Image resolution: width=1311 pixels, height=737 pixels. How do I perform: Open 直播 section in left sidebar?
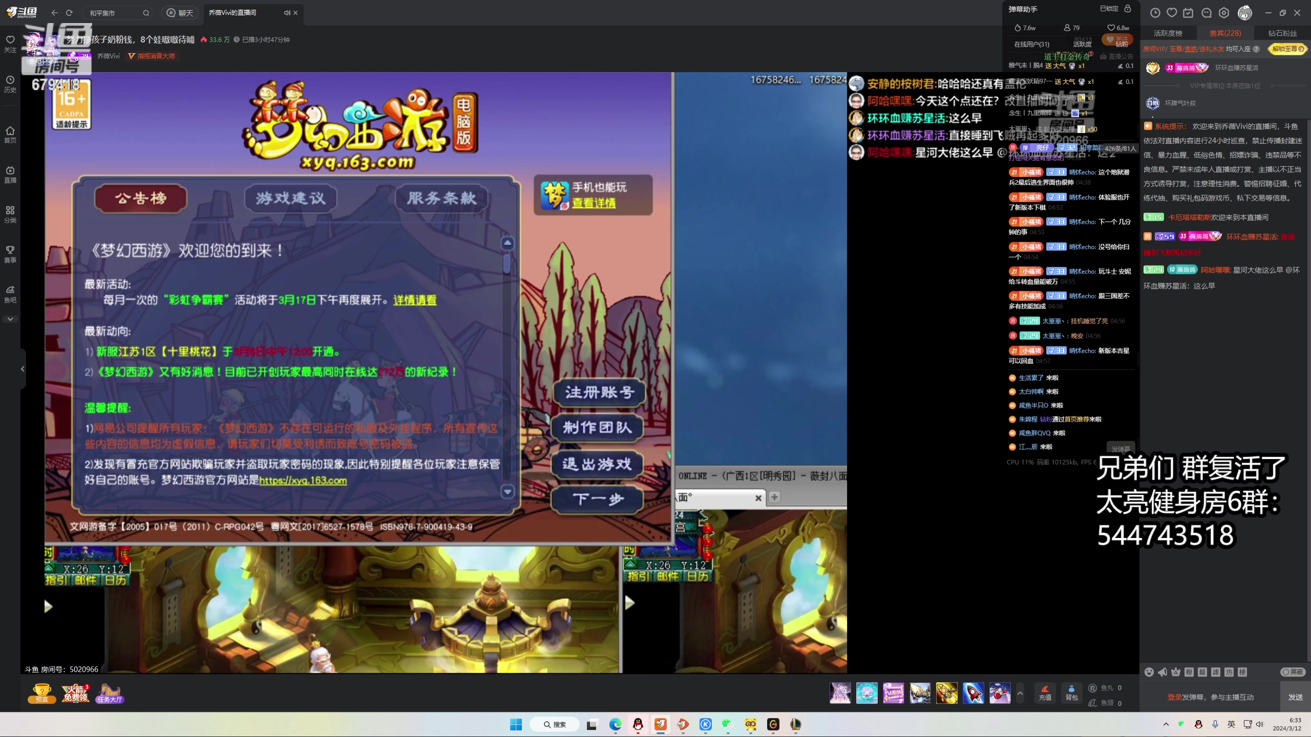click(x=10, y=175)
